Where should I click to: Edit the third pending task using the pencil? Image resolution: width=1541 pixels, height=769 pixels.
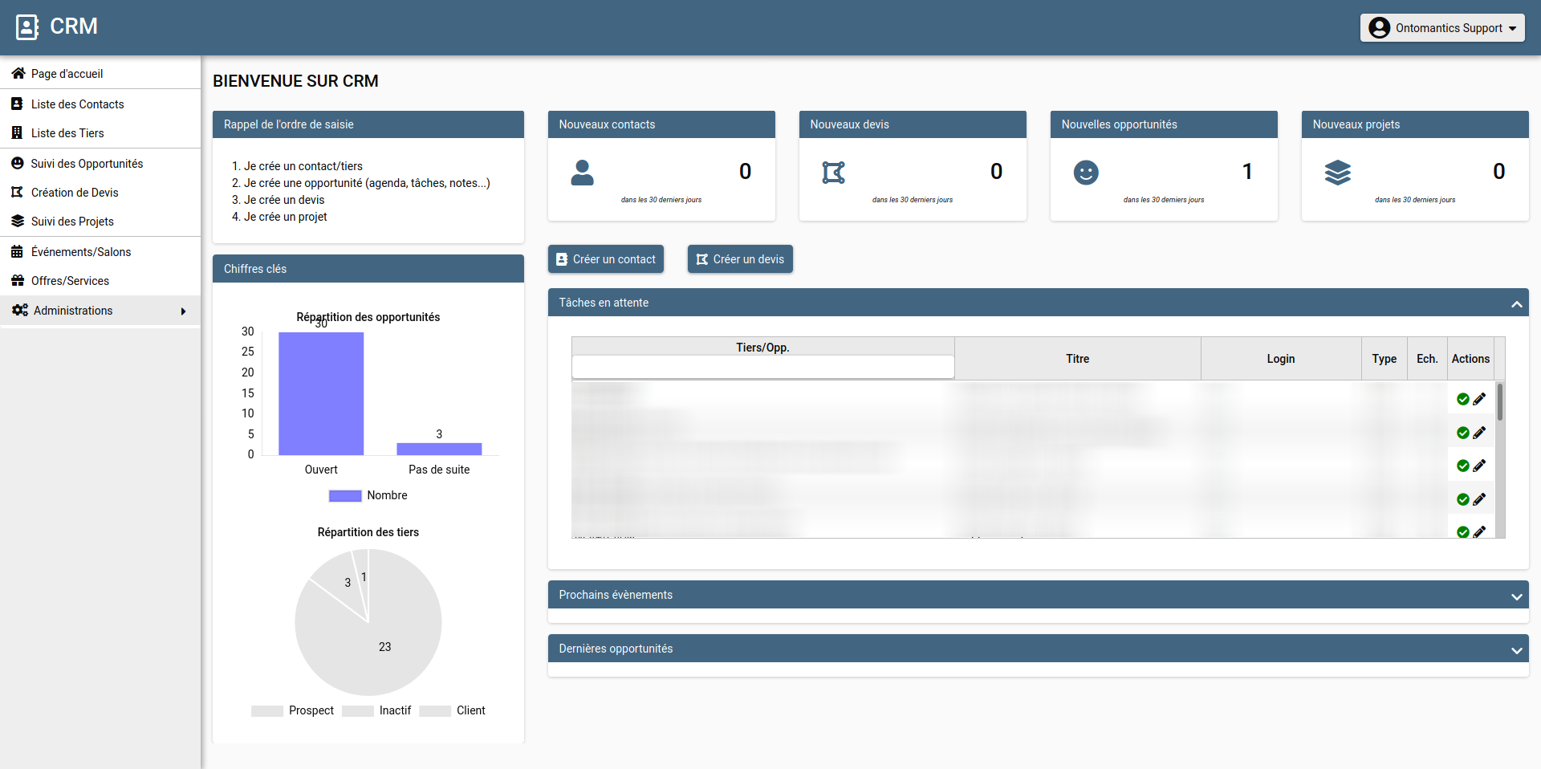coord(1479,466)
